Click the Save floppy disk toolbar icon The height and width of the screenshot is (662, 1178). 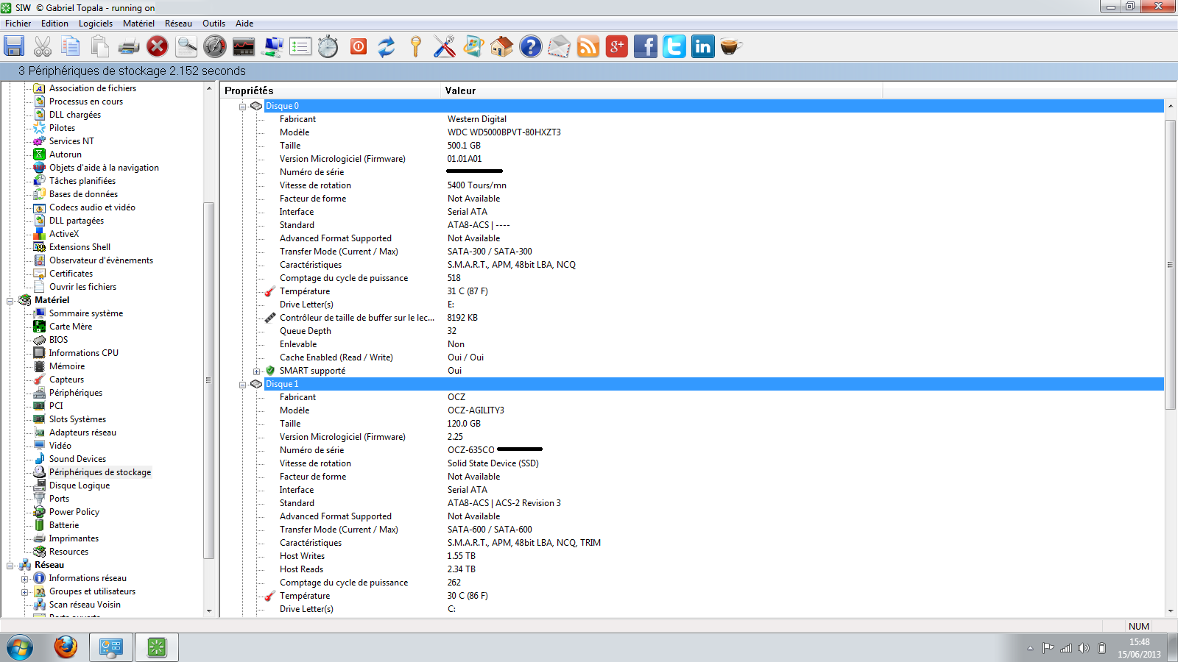click(x=14, y=46)
